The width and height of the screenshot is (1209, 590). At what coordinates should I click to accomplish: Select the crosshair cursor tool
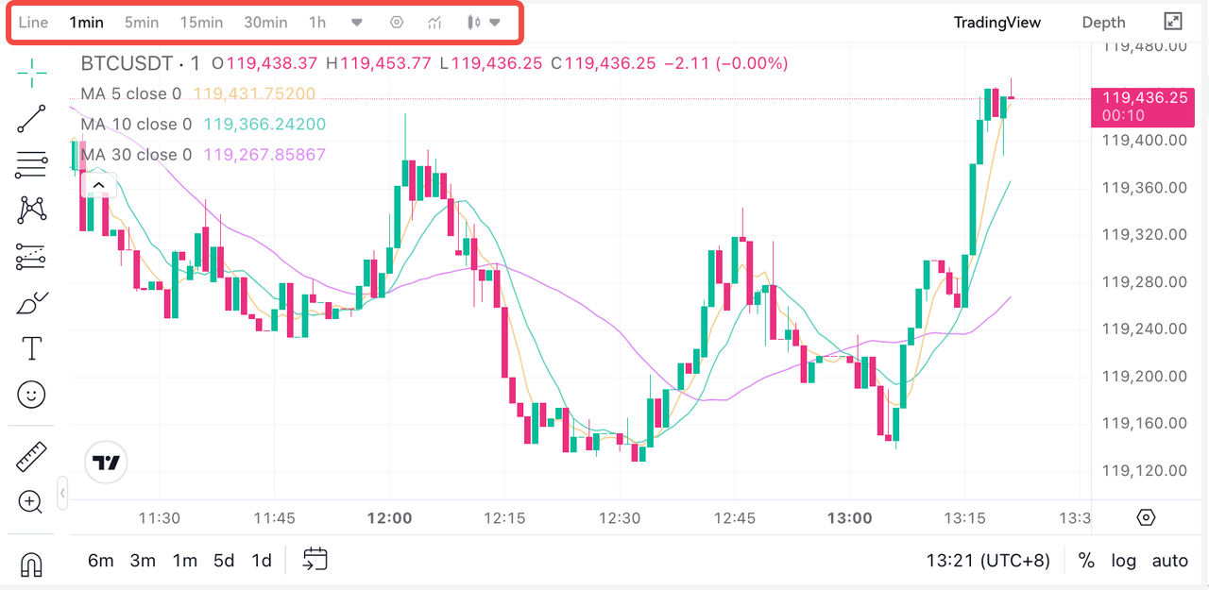[x=31, y=73]
